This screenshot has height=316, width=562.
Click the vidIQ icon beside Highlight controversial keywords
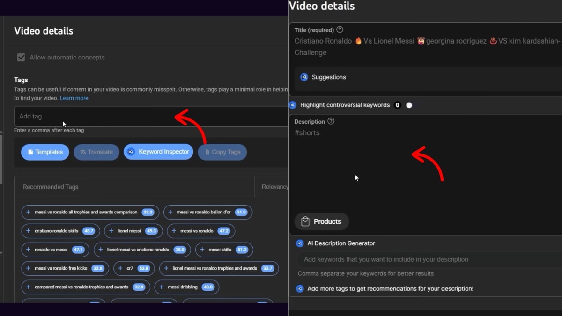(293, 105)
